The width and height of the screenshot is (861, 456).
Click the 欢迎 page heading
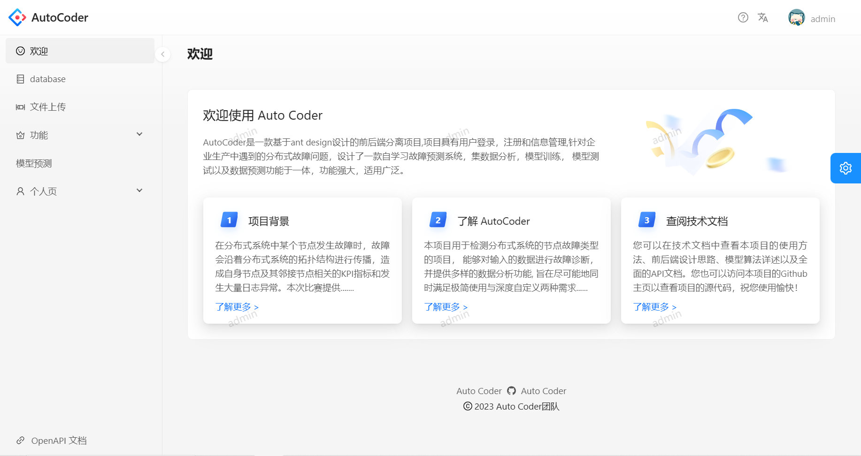(200, 54)
